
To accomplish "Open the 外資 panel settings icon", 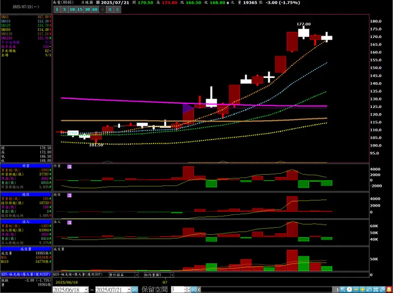I will (70, 166).
